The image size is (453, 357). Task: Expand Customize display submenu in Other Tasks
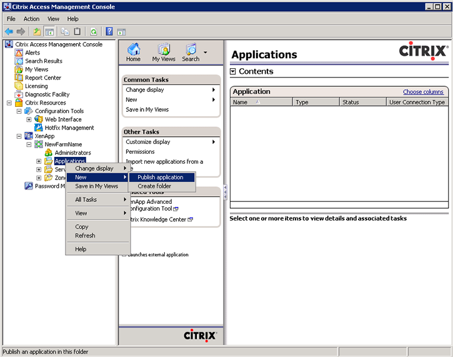pyautogui.click(x=214, y=142)
